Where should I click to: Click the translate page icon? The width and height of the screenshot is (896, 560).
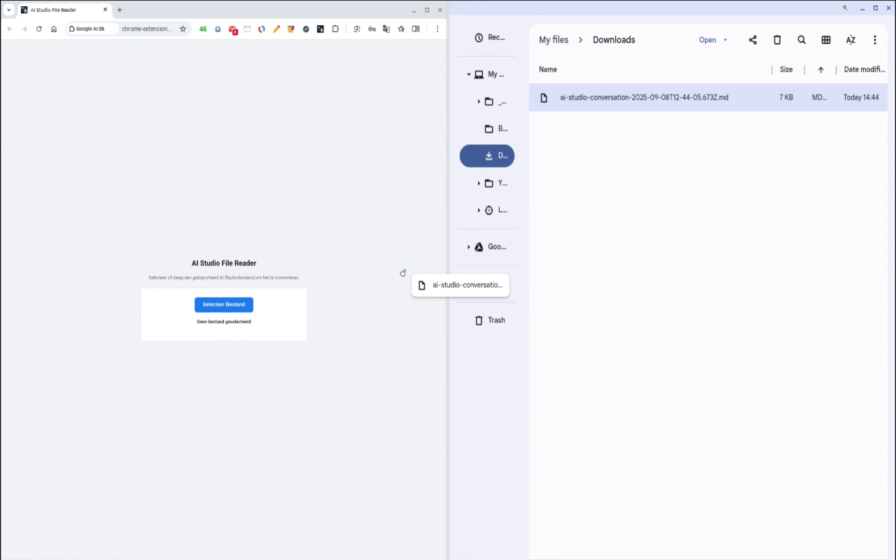pyautogui.click(x=386, y=29)
